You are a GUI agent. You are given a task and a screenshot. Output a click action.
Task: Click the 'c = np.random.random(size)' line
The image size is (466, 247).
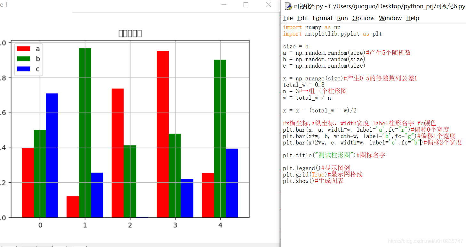tap(324, 66)
